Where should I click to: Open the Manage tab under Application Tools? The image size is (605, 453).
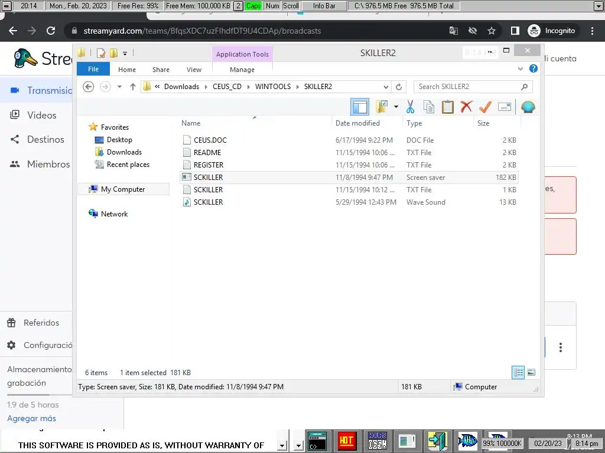pyautogui.click(x=242, y=70)
